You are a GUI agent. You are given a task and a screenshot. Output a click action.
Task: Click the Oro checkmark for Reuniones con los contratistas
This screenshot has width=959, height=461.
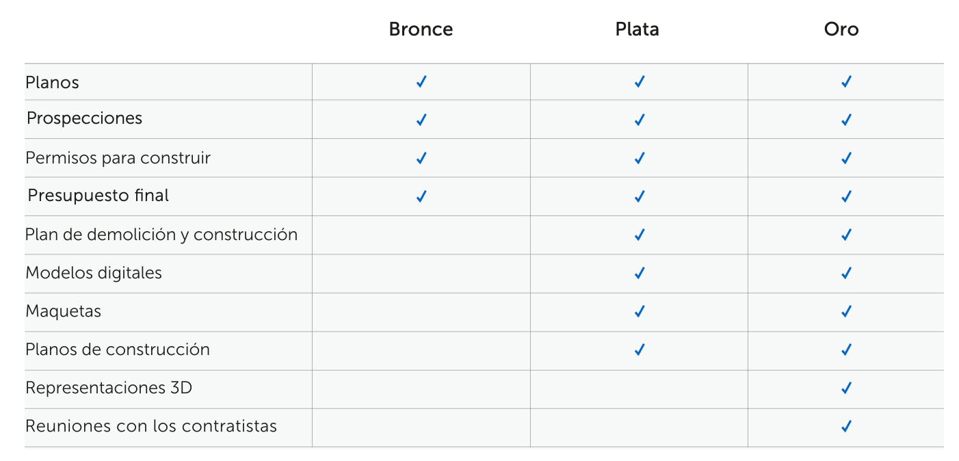[846, 426]
